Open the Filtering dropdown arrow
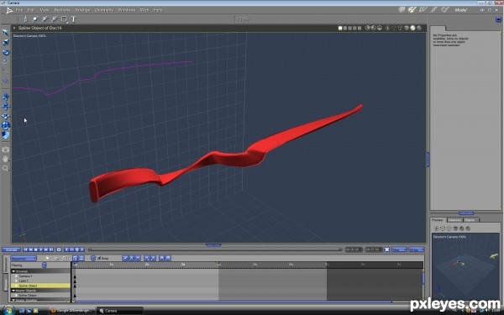504x315 pixels. coord(45,265)
